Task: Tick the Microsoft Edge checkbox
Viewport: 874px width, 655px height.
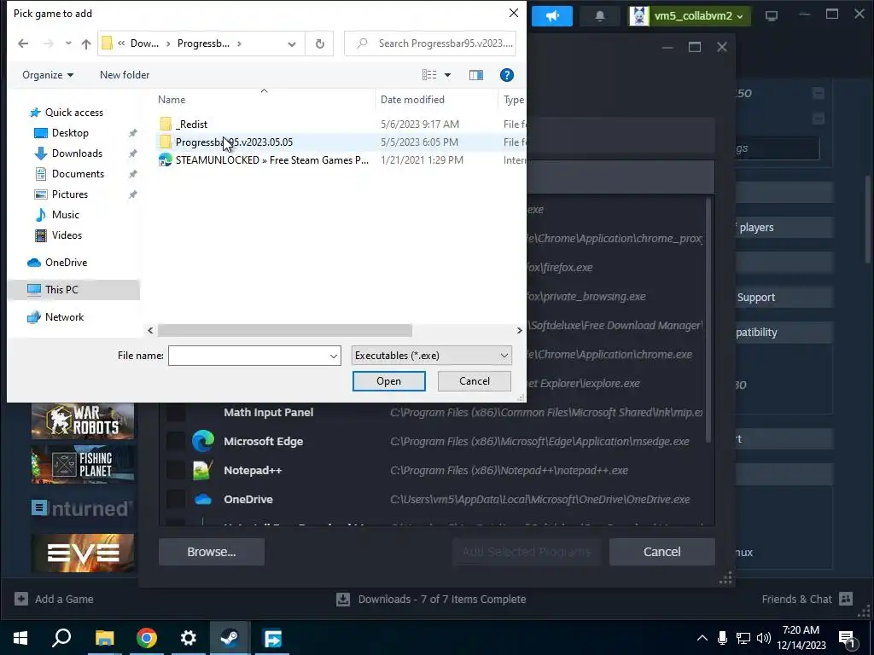Action: [176, 441]
